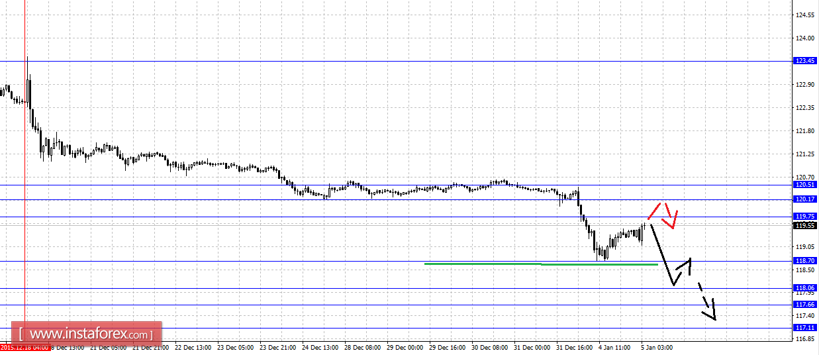Image resolution: width=819 pixels, height=355 pixels.
Task: Click the 117.40 price scale value
Action: point(805,316)
